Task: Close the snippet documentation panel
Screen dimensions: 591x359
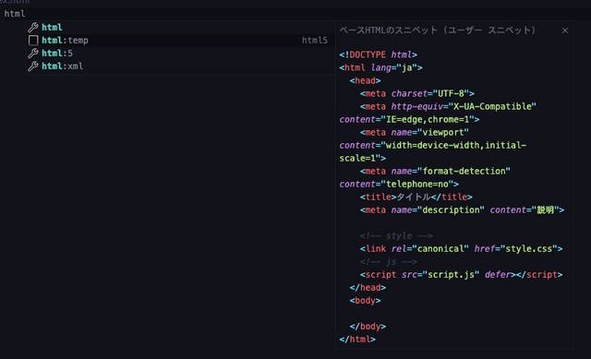Action: [564, 30]
